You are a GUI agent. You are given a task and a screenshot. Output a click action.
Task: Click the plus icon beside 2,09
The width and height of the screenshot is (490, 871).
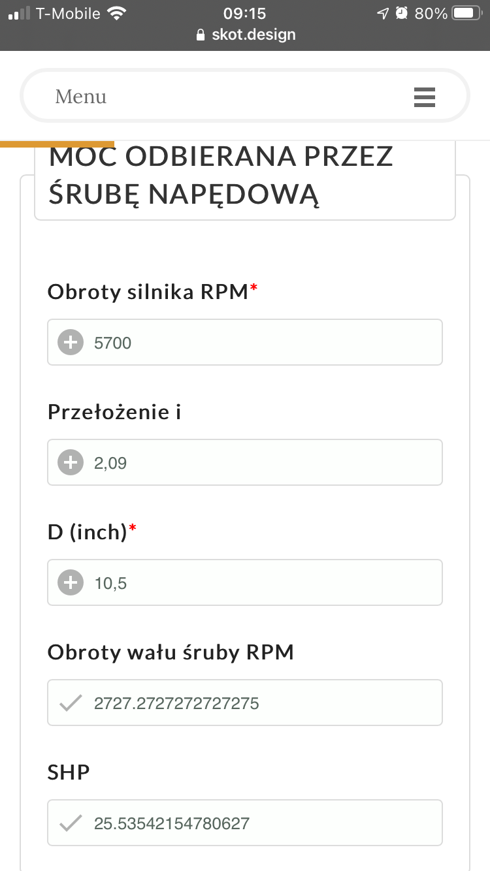[71, 462]
